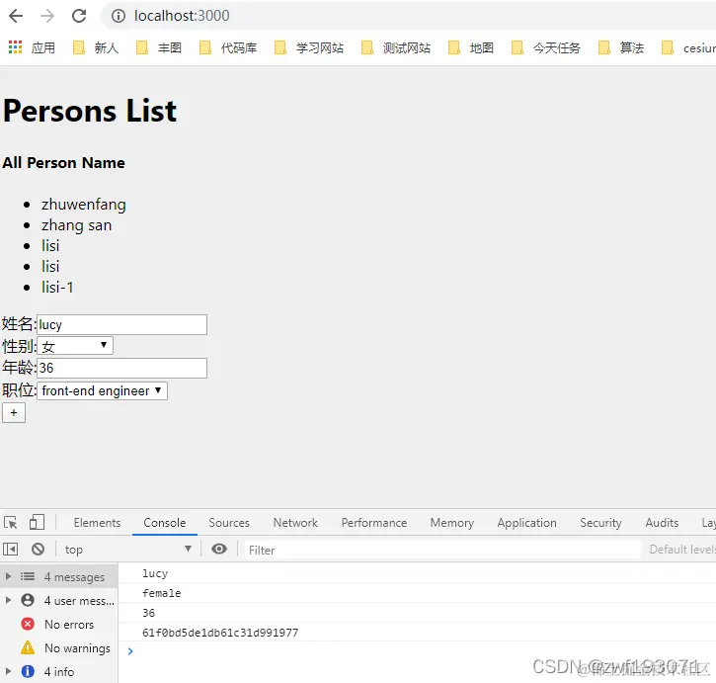
Task: Open the 丰图 bookmark folder
Action: [x=159, y=47]
